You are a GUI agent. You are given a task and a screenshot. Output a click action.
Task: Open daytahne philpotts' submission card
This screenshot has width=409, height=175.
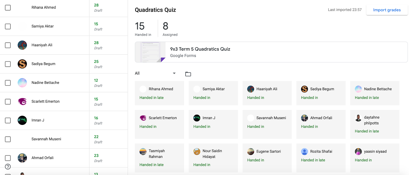pyautogui.click(x=375, y=124)
